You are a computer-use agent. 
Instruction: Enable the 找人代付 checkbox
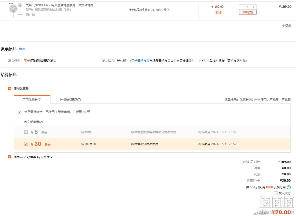tap(275, 193)
